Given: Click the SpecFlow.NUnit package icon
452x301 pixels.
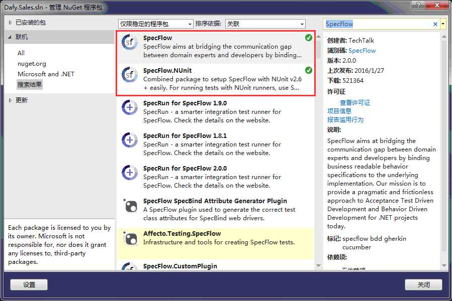Looking at the screenshot, I should tap(129, 75).
